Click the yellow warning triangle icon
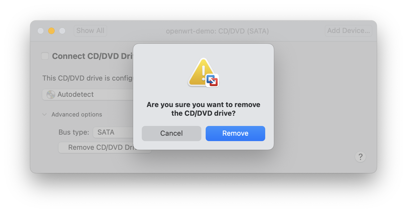Image resolution: width=407 pixels, height=213 pixels. coord(200,72)
